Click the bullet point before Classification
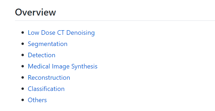The height and width of the screenshot is (111, 215). point(23,89)
